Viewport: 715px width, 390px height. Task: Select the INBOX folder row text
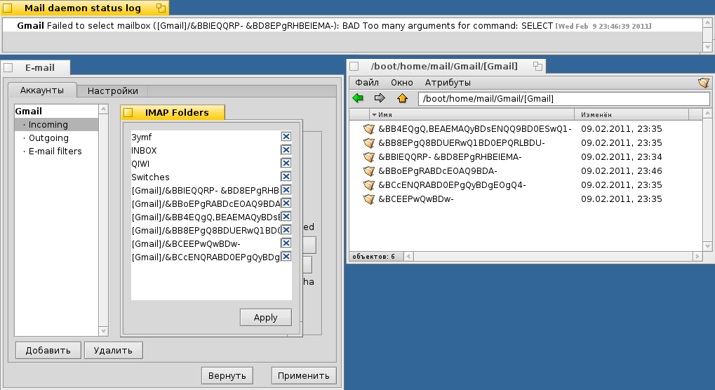click(x=144, y=150)
